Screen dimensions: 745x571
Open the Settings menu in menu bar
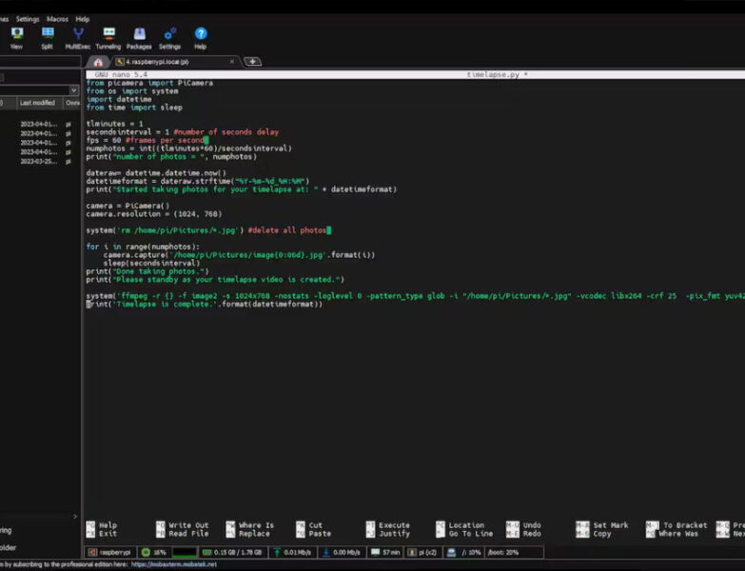pyautogui.click(x=28, y=19)
